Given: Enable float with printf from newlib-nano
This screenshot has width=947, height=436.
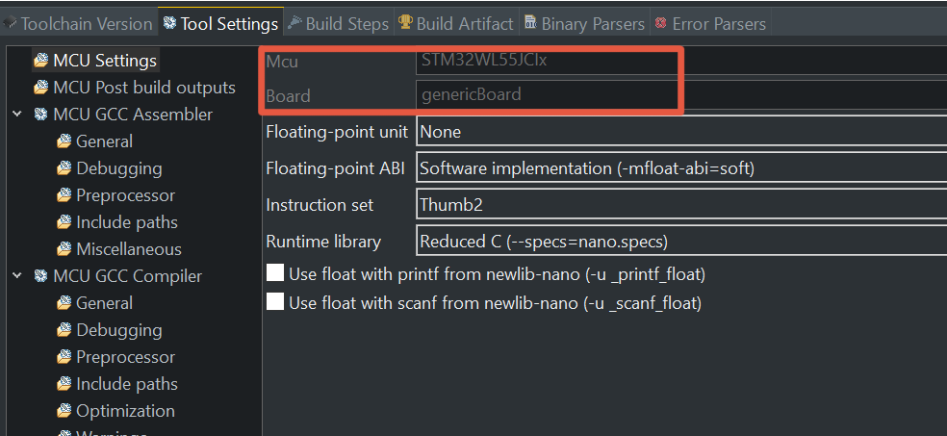Looking at the screenshot, I should (x=275, y=274).
